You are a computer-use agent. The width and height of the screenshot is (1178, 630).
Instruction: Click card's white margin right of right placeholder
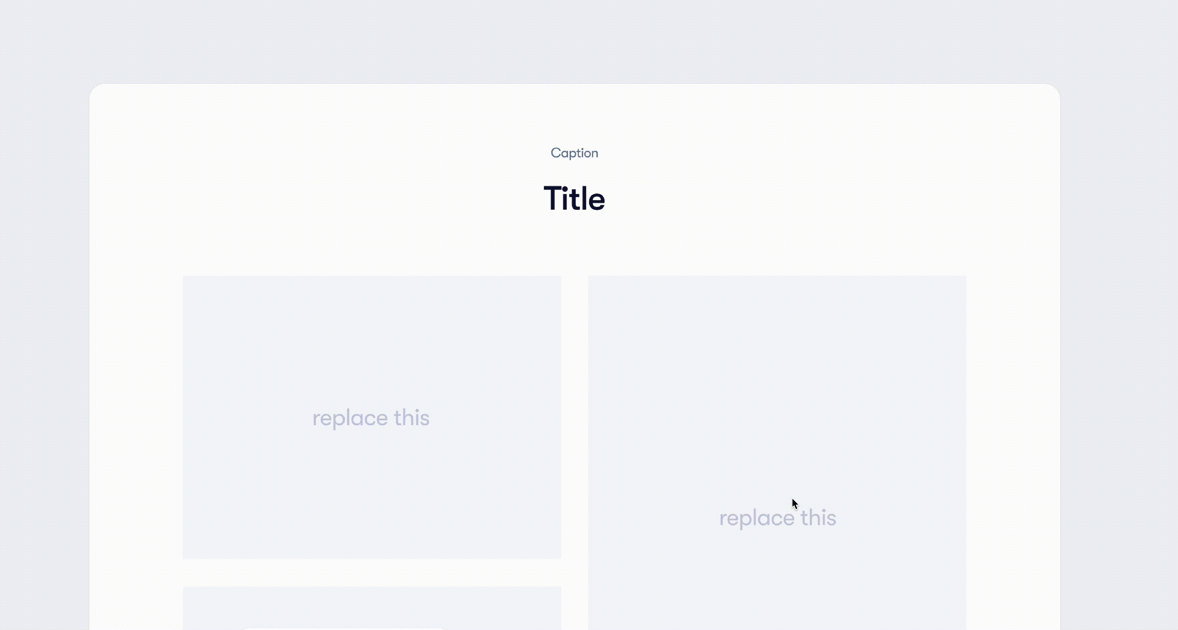coord(1013,411)
